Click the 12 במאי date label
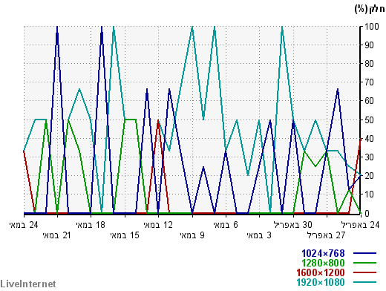This screenshot has width=386, height=291. [158, 225]
